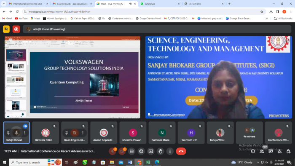Screen dimensions: 295x166
Task: Show the people participants panel
Action: coord(262,151)
